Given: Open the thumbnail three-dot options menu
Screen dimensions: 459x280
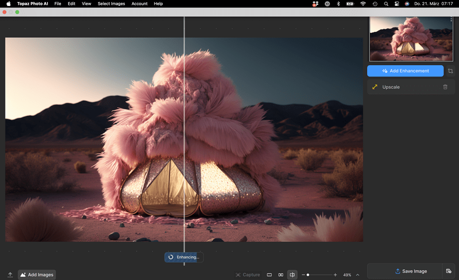Looking at the screenshot, I should 451,20.
